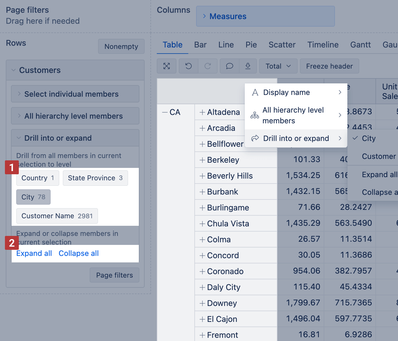This screenshot has height=341, width=398.
Task: Click the Measures dimension in Columns
Action: [x=228, y=16]
